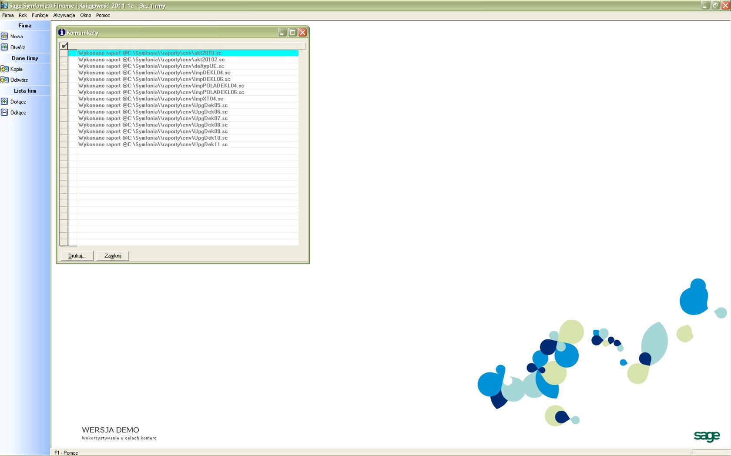Click the Dołącz icon in Lista firm

point(4,101)
